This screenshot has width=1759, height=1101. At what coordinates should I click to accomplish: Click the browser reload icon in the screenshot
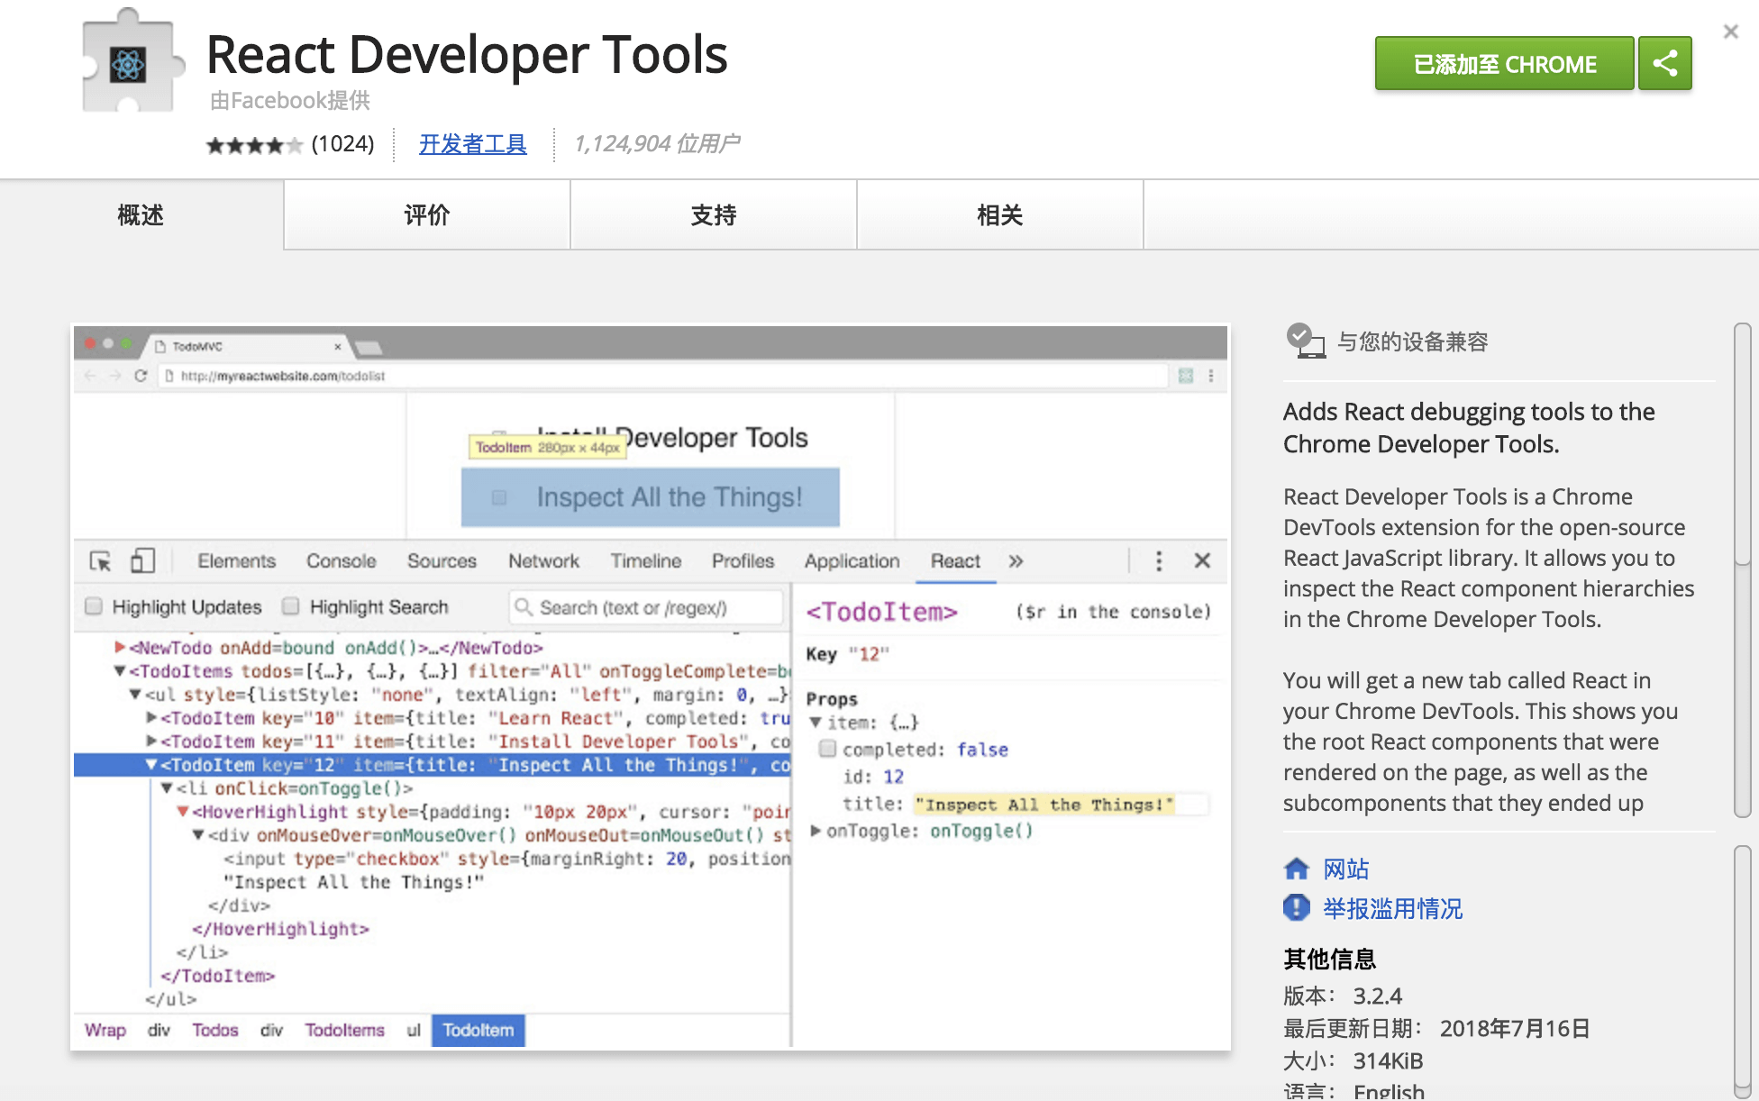tap(142, 377)
